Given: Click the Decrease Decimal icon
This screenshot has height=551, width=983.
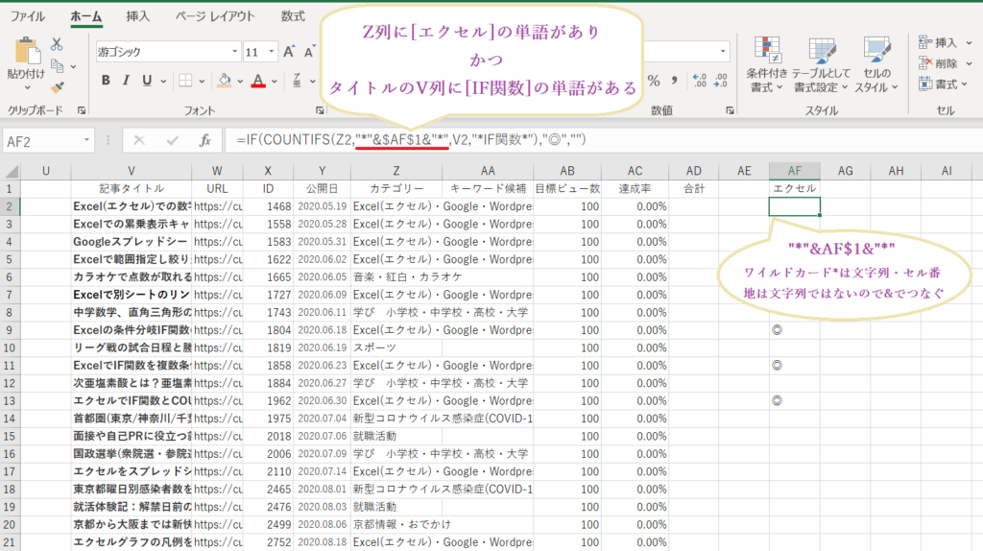Looking at the screenshot, I should coord(721,81).
